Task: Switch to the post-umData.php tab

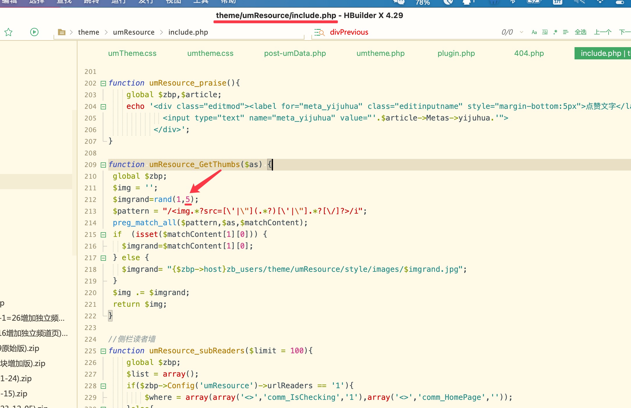Action: (x=295, y=53)
